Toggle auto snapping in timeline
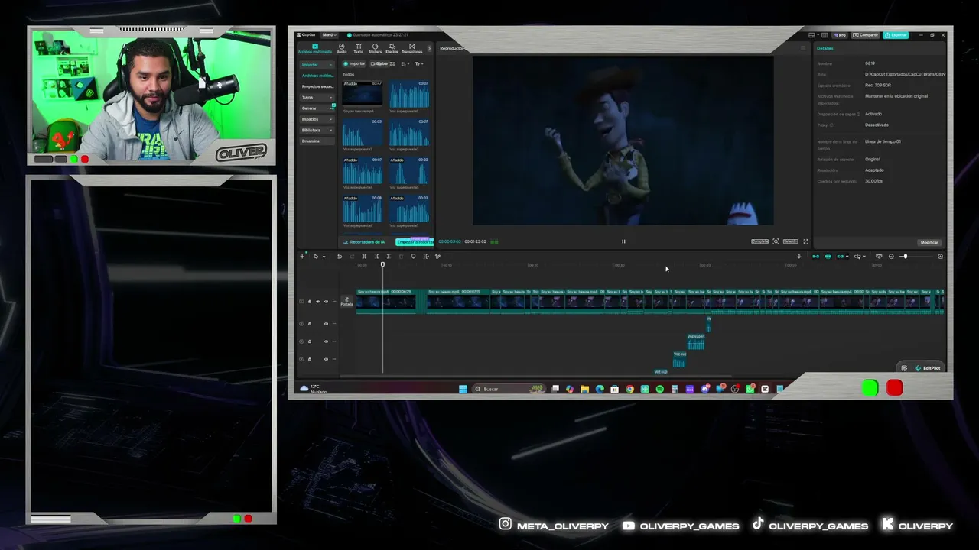Image resolution: width=979 pixels, height=550 pixels. pos(828,257)
